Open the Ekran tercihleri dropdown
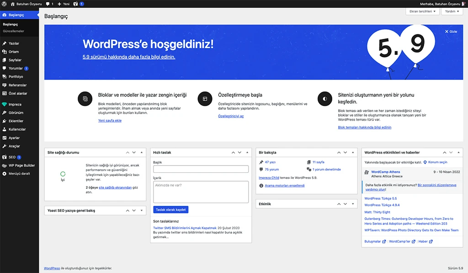The image size is (468, 273). 422,11
